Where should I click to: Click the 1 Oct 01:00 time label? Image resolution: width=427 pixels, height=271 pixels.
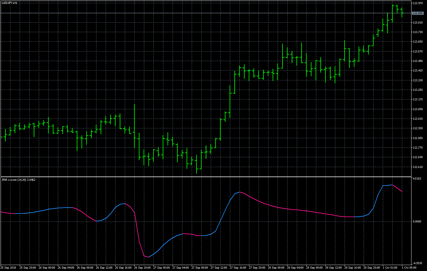(x=390, y=268)
